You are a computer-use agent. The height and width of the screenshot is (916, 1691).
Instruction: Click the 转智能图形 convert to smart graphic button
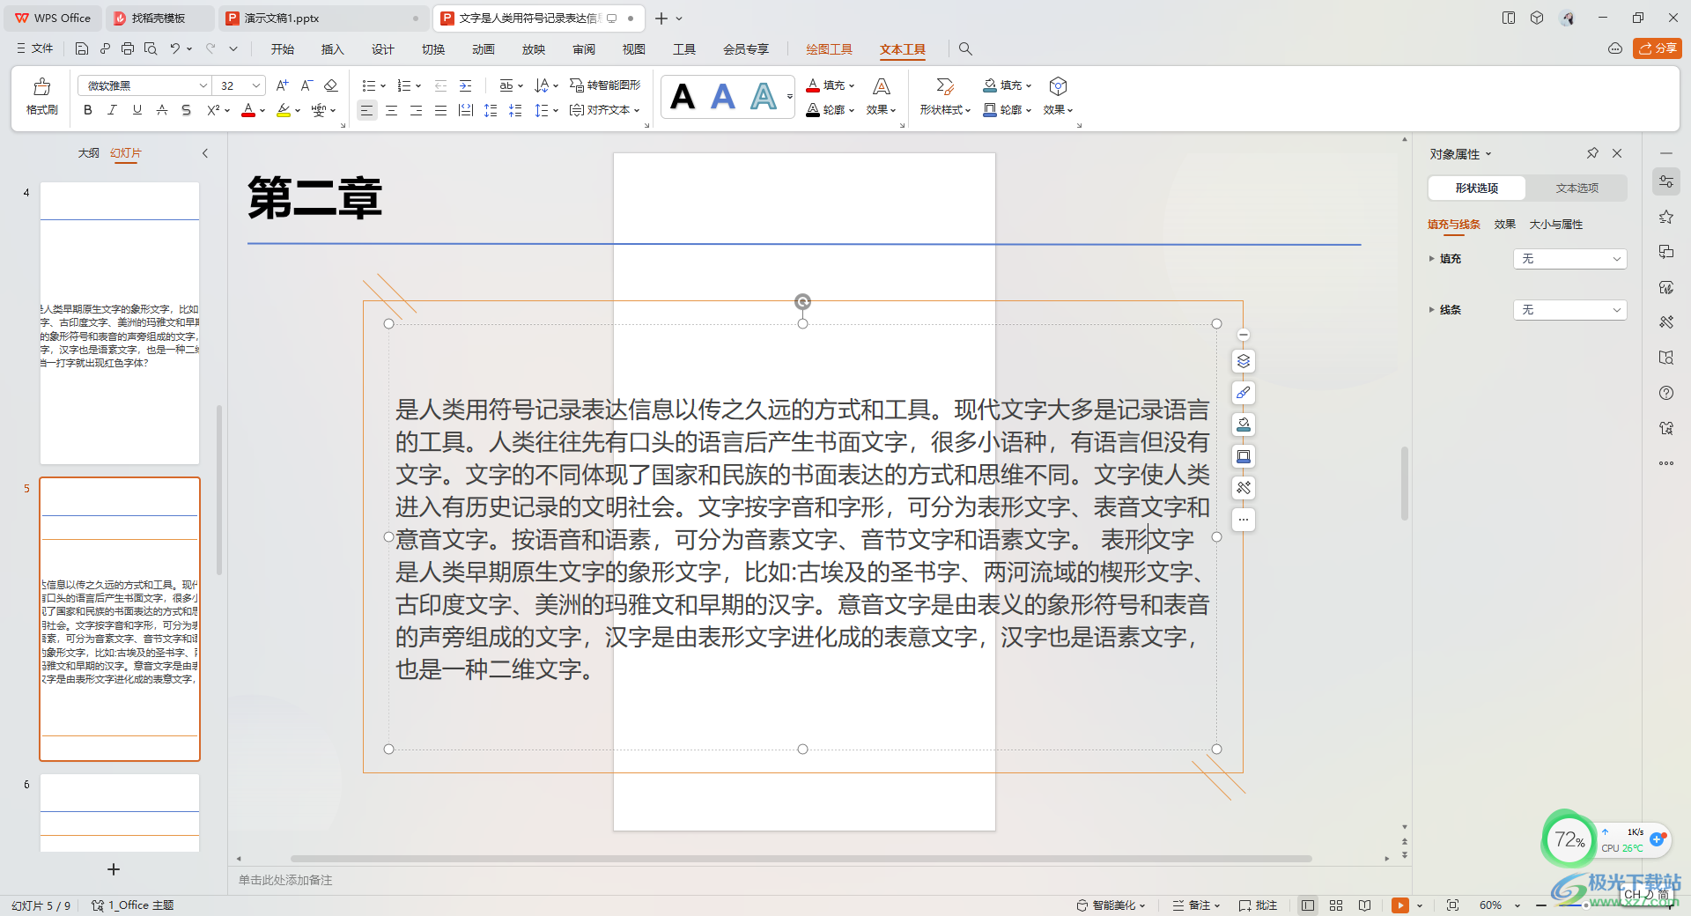[x=605, y=85]
